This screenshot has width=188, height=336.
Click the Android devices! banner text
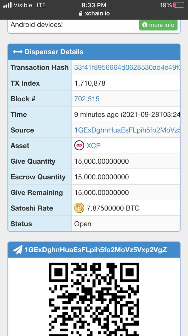pyautogui.click(x=37, y=25)
